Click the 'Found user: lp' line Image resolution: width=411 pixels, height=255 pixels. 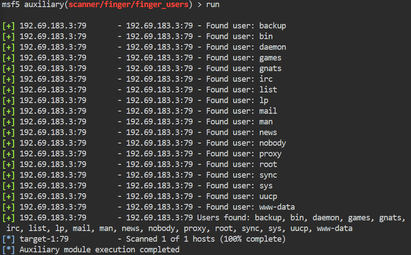pyautogui.click(x=237, y=100)
